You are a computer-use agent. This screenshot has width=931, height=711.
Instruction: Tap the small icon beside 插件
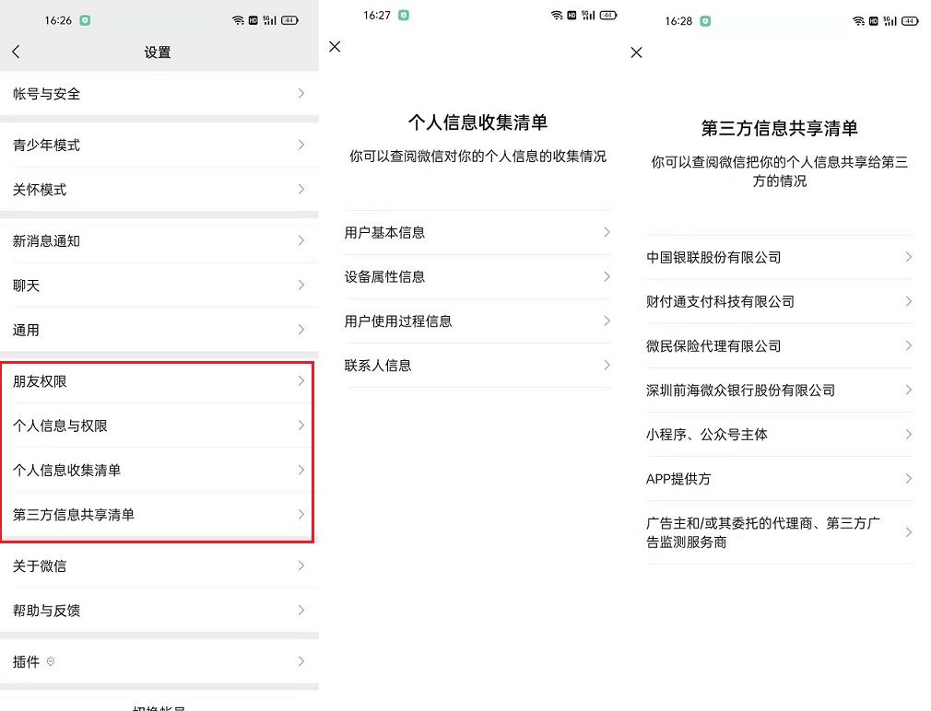pos(51,661)
